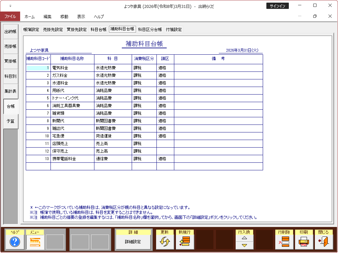Image resolution: width=338 pixels, height=253 pixels.
Task: Move the row up with the 行入換 up arrow
Action: point(244,238)
